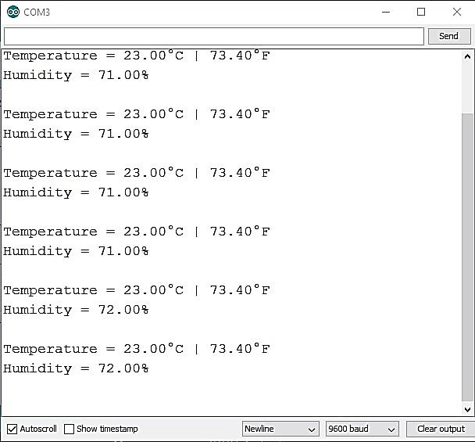Maximize the COM3 serial monitor window
The image size is (475, 442).
422,12
